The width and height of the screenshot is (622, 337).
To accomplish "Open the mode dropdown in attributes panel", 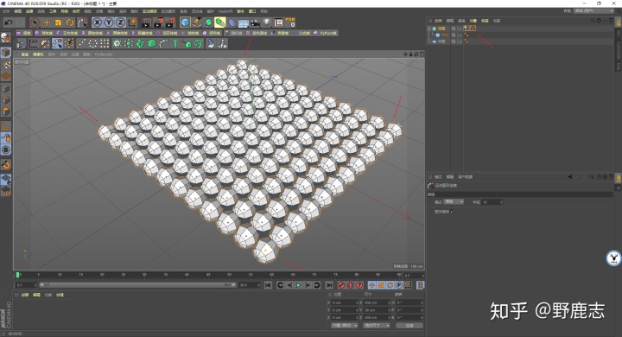I will tap(454, 202).
